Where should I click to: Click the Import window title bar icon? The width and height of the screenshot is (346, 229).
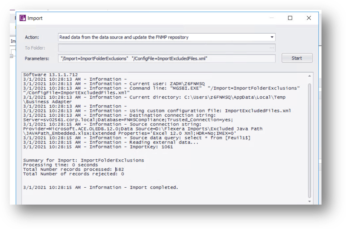23,18
